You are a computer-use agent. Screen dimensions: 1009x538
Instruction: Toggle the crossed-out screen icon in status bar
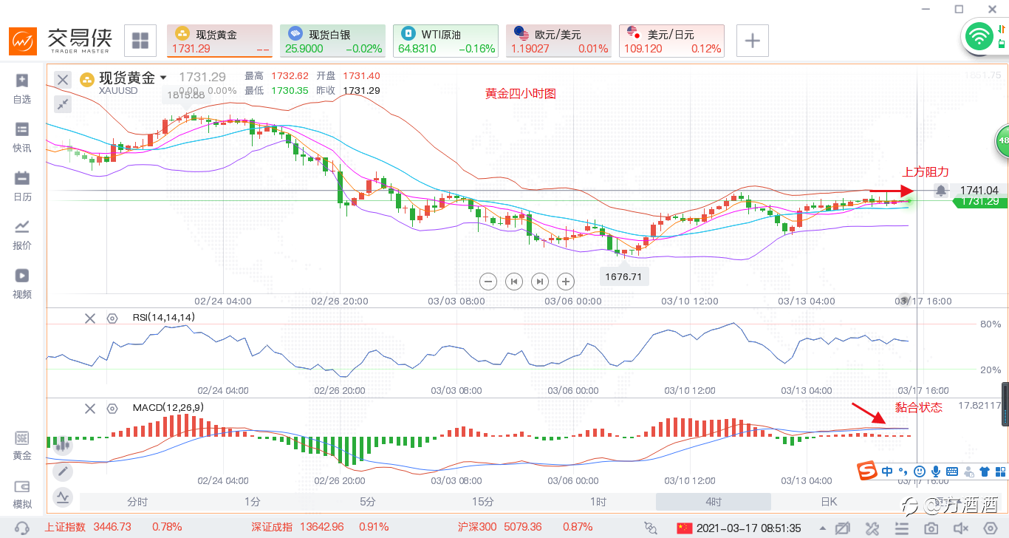(842, 528)
